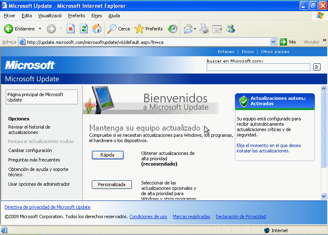328x235 pixels.
Task: Go to the Home page icon
Action: (x=97, y=29)
